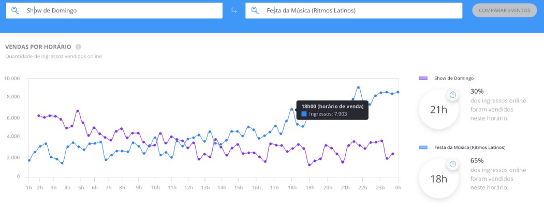Click the last blue data point at 0h

[398, 92]
